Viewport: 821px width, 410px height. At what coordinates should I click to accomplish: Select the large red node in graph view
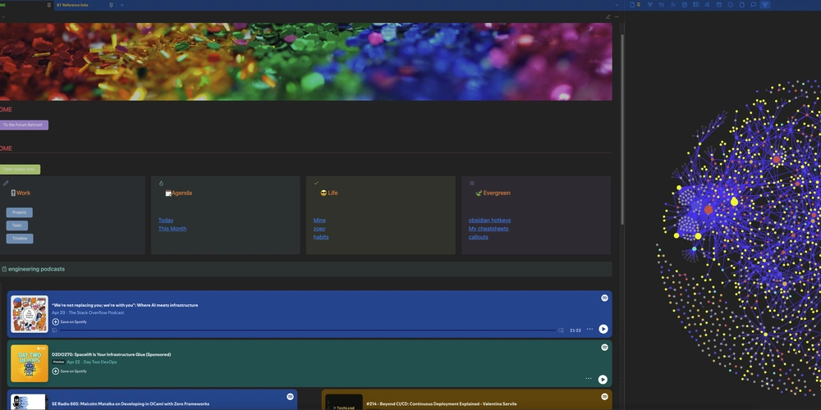point(709,210)
